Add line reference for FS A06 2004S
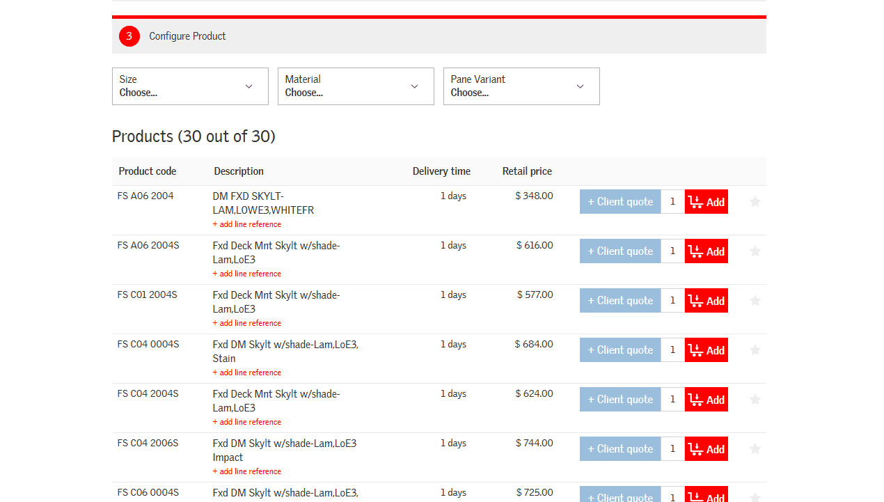884x502 pixels. 247,274
